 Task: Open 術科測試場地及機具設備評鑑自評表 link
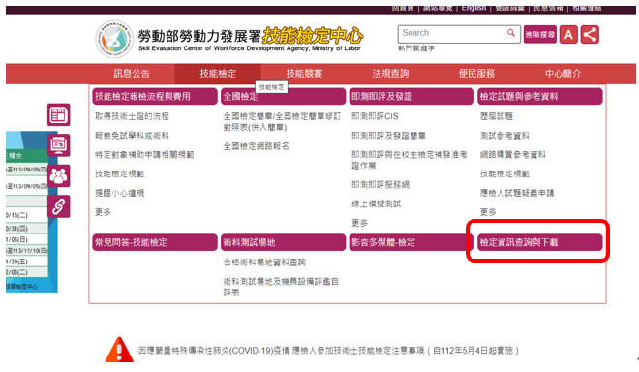281,287
